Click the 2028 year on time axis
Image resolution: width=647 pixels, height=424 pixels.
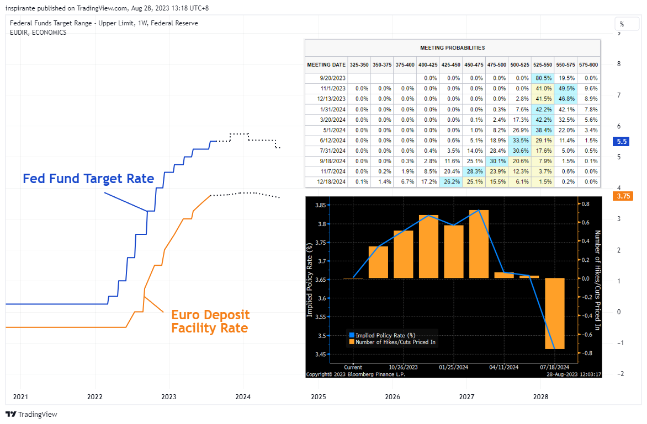click(540, 397)
